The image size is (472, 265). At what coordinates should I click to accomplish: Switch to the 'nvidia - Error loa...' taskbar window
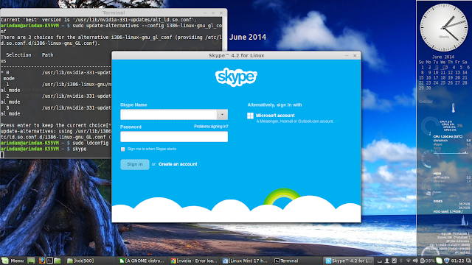point(194,261)
